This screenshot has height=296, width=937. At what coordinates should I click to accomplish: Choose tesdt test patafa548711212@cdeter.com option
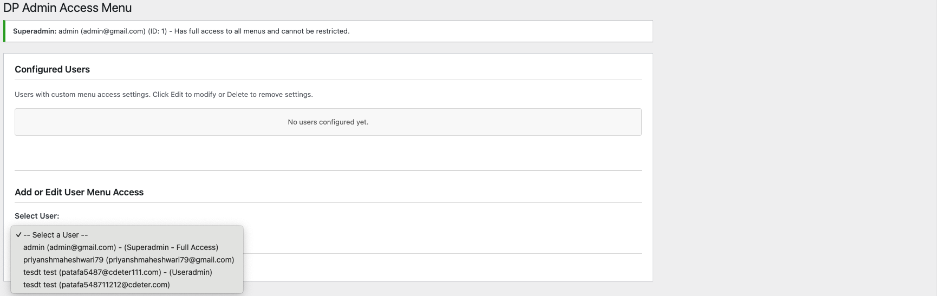[x=96, y=285]
